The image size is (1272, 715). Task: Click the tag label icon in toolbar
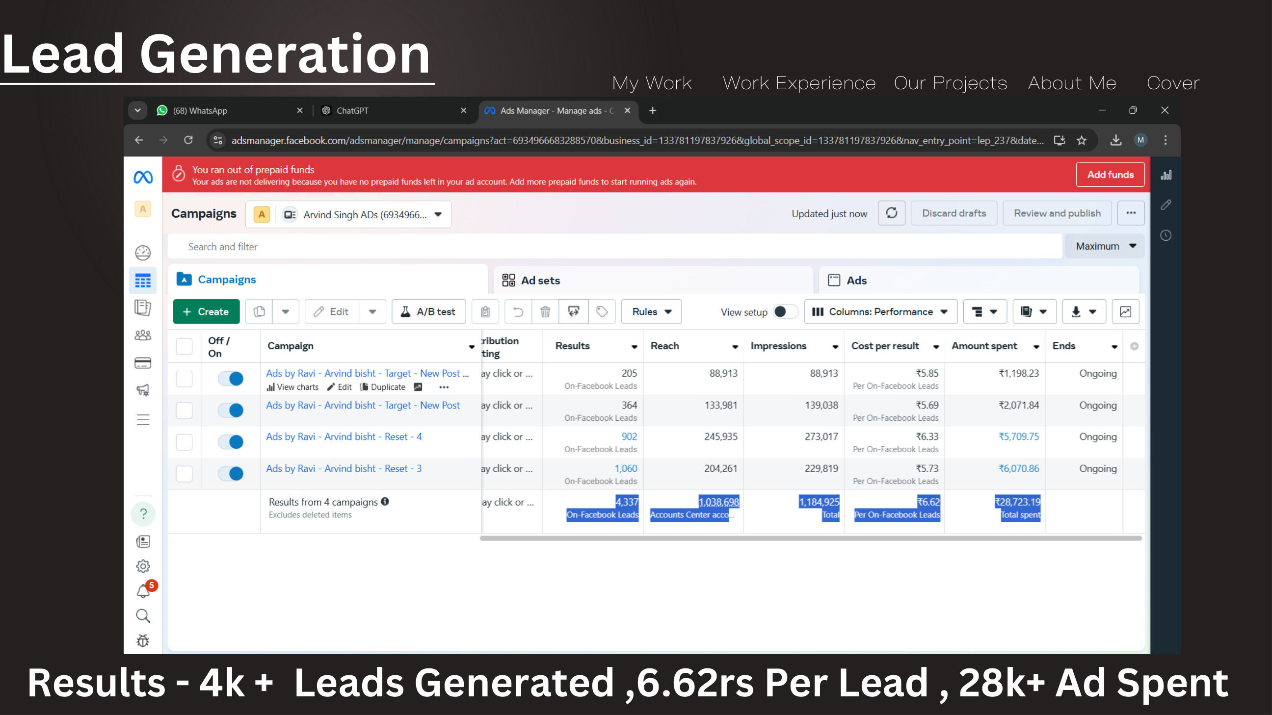[602, 311]
